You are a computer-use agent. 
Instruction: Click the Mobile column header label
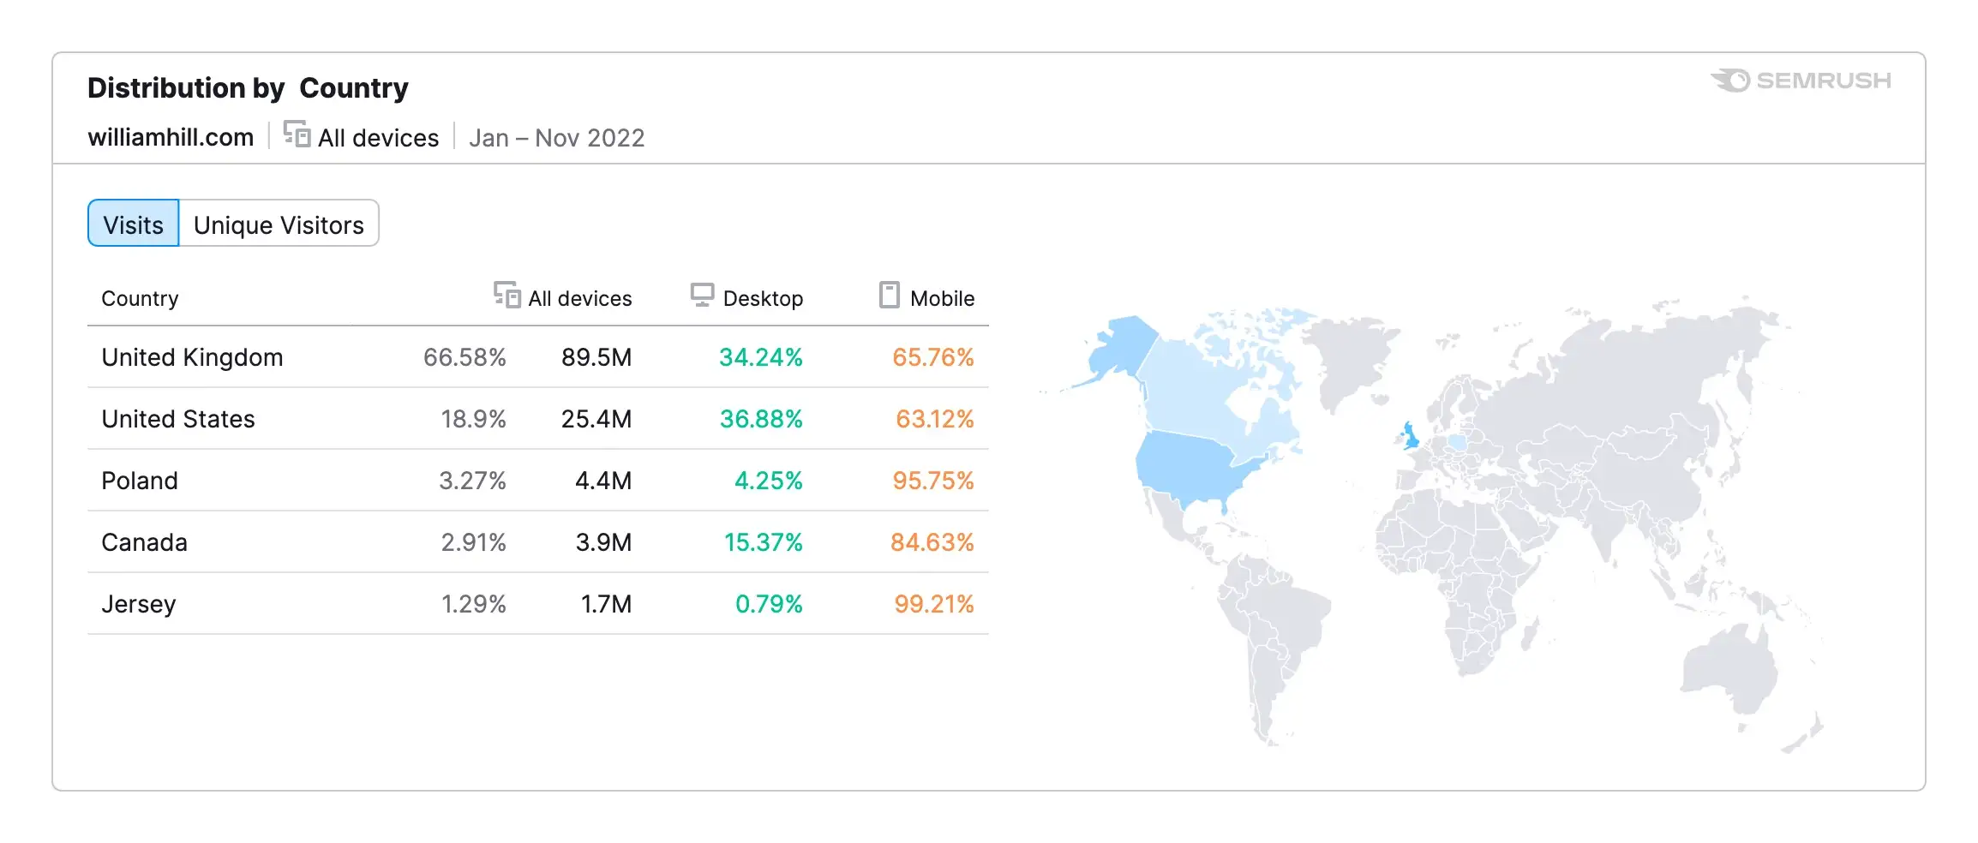click(942, 298)
